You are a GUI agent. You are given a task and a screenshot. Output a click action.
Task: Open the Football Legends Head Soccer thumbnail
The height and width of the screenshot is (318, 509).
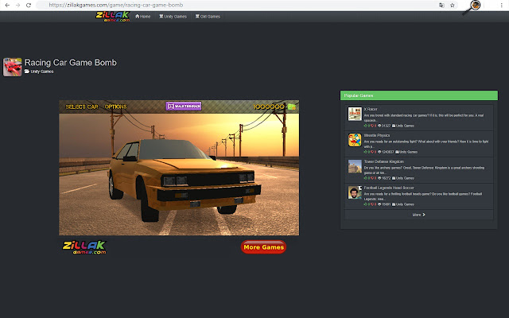[355, 192]
